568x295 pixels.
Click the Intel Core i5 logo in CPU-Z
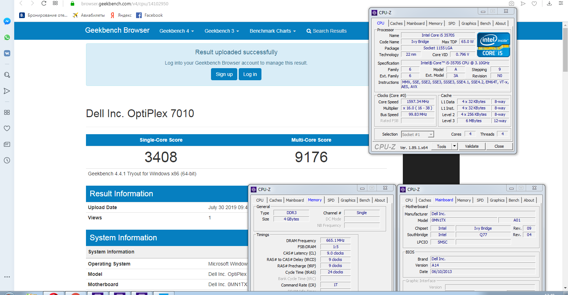[493, 45]
